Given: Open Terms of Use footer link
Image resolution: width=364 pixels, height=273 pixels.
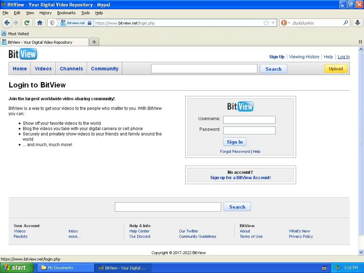Looking at the screenshot, I should click(251, 236).
